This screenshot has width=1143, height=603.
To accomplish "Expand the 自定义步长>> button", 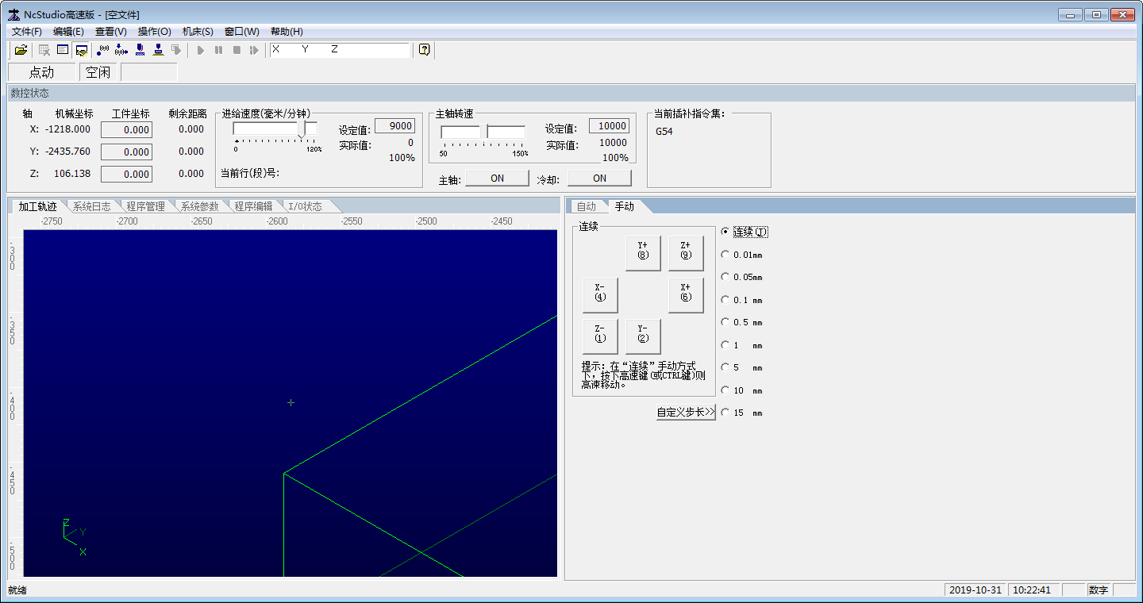I will tap(686, 413).
